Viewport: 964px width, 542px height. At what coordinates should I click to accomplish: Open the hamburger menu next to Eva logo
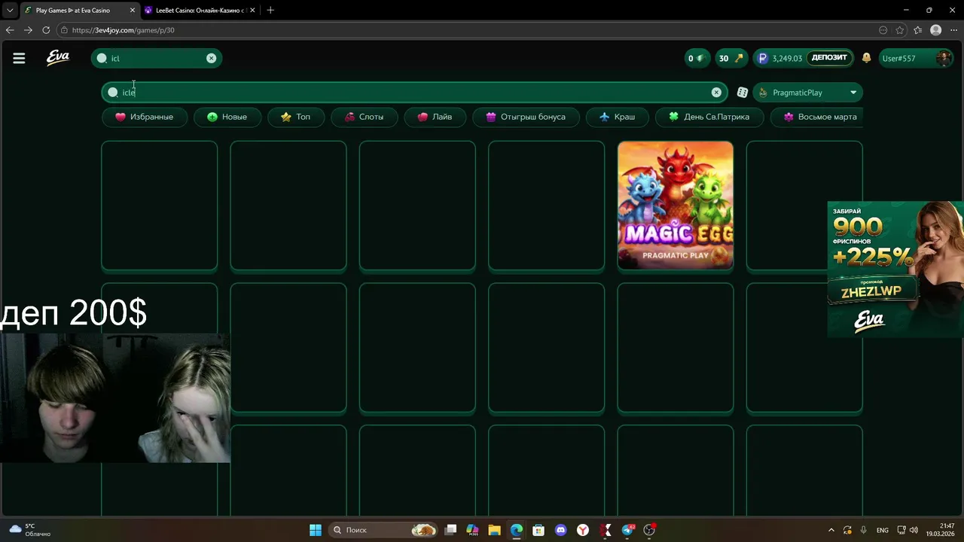click(19, 58)
